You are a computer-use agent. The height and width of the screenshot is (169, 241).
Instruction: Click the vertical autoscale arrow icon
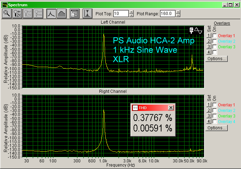coord(87,14)
